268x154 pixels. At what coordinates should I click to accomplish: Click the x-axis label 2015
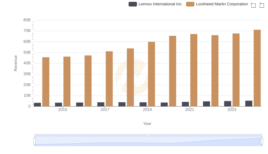[63, 110]
